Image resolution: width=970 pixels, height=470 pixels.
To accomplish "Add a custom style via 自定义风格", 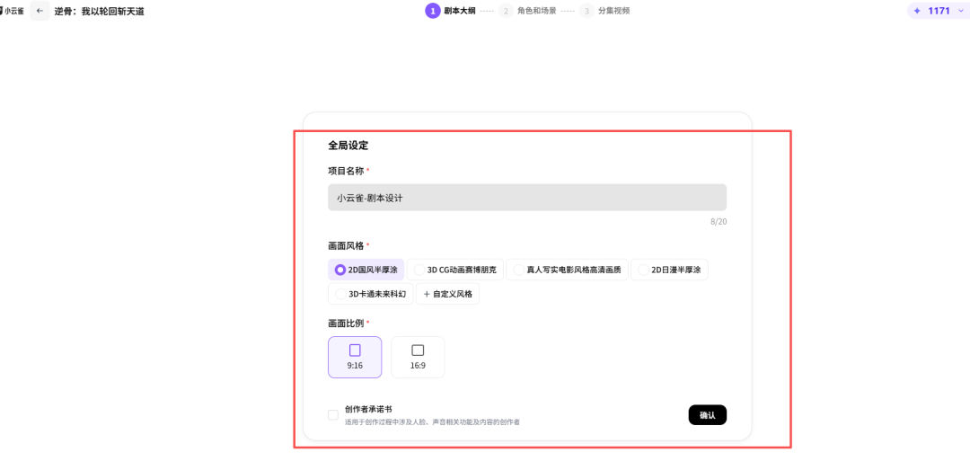I will tap(447, 294).
